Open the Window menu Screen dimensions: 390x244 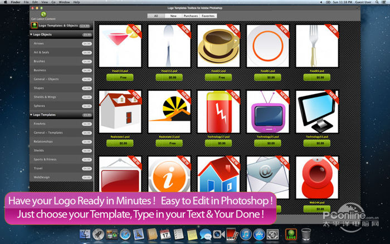click(x=65, y=2)
